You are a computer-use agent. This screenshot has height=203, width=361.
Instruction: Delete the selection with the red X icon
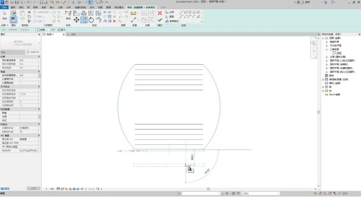pos(114,21)
